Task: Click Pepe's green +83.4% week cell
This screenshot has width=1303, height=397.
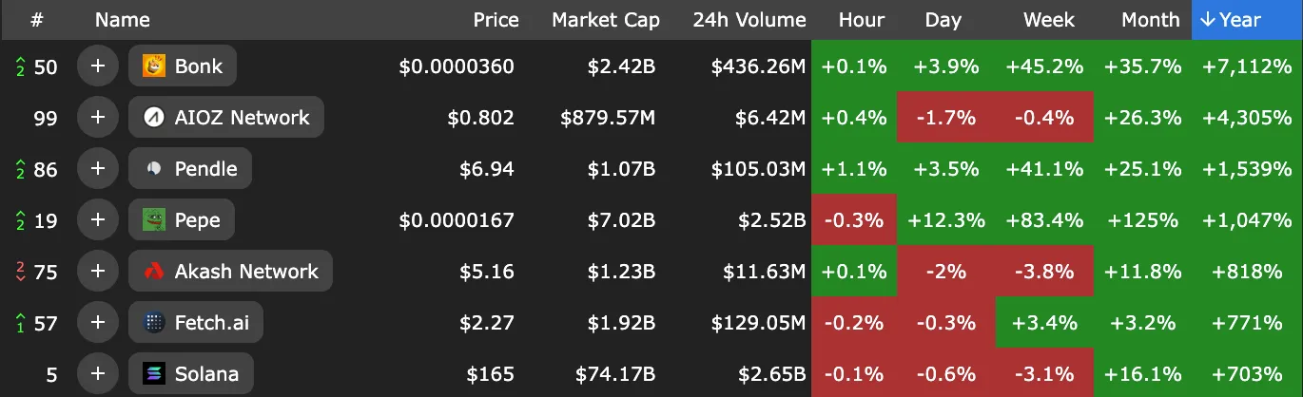Action: coord(1044,220)
